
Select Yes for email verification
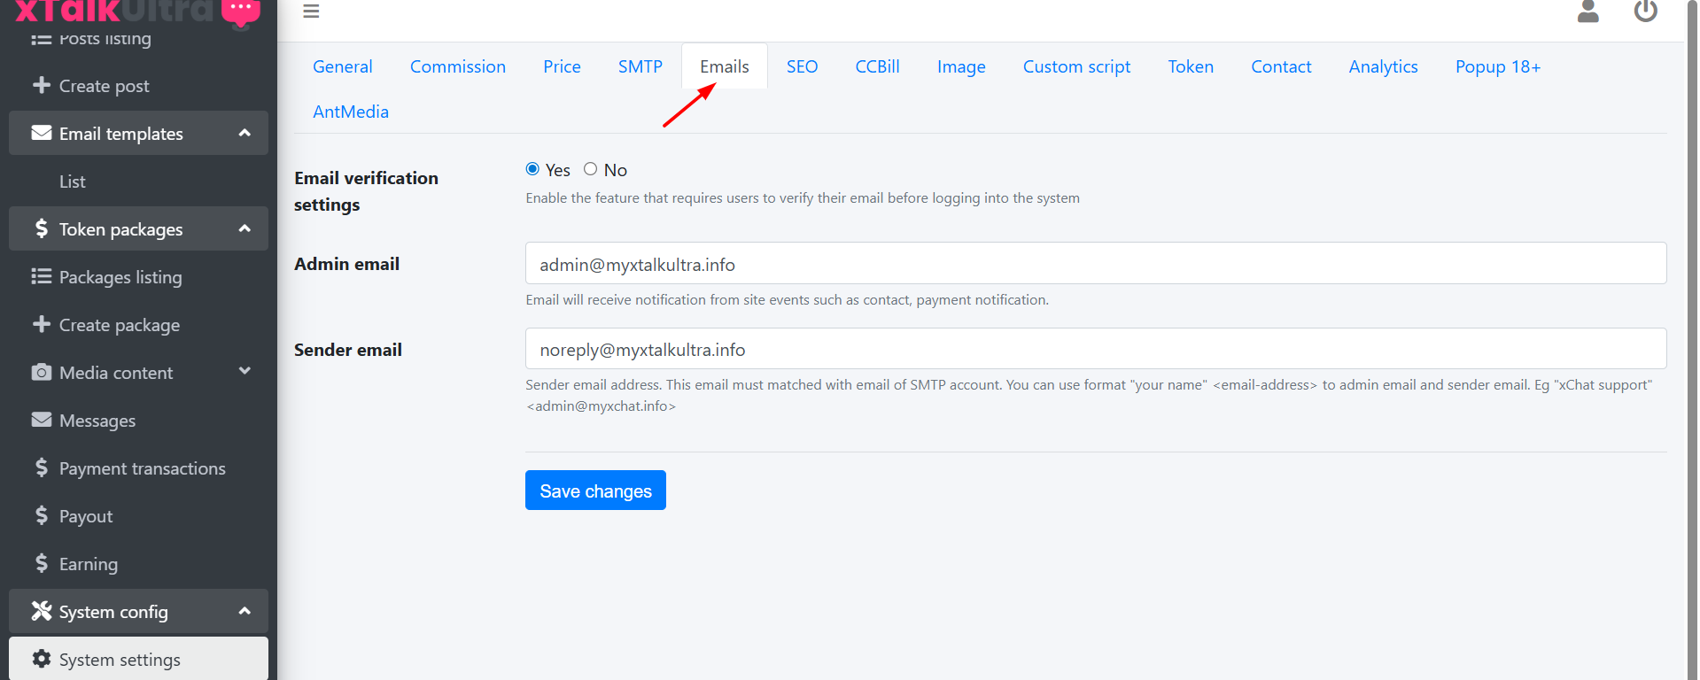pyautogui.click(x=532, y=169)
